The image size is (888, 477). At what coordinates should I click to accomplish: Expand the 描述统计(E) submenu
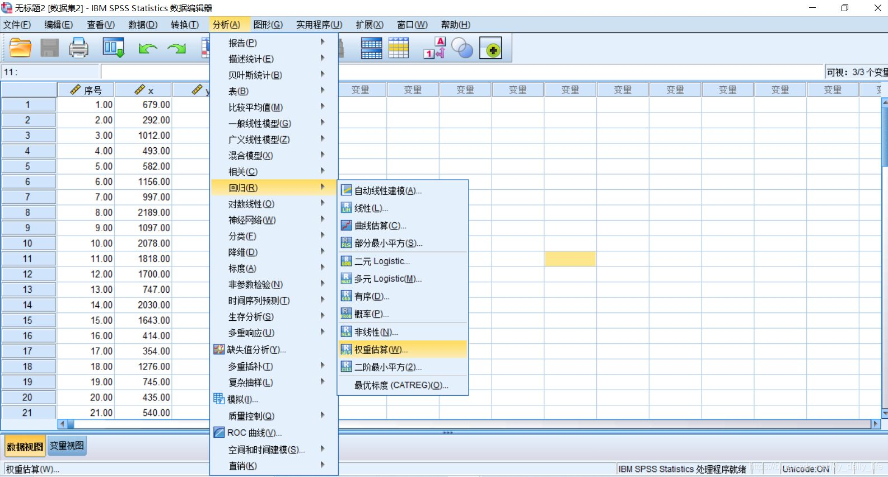tap(274, 59)
